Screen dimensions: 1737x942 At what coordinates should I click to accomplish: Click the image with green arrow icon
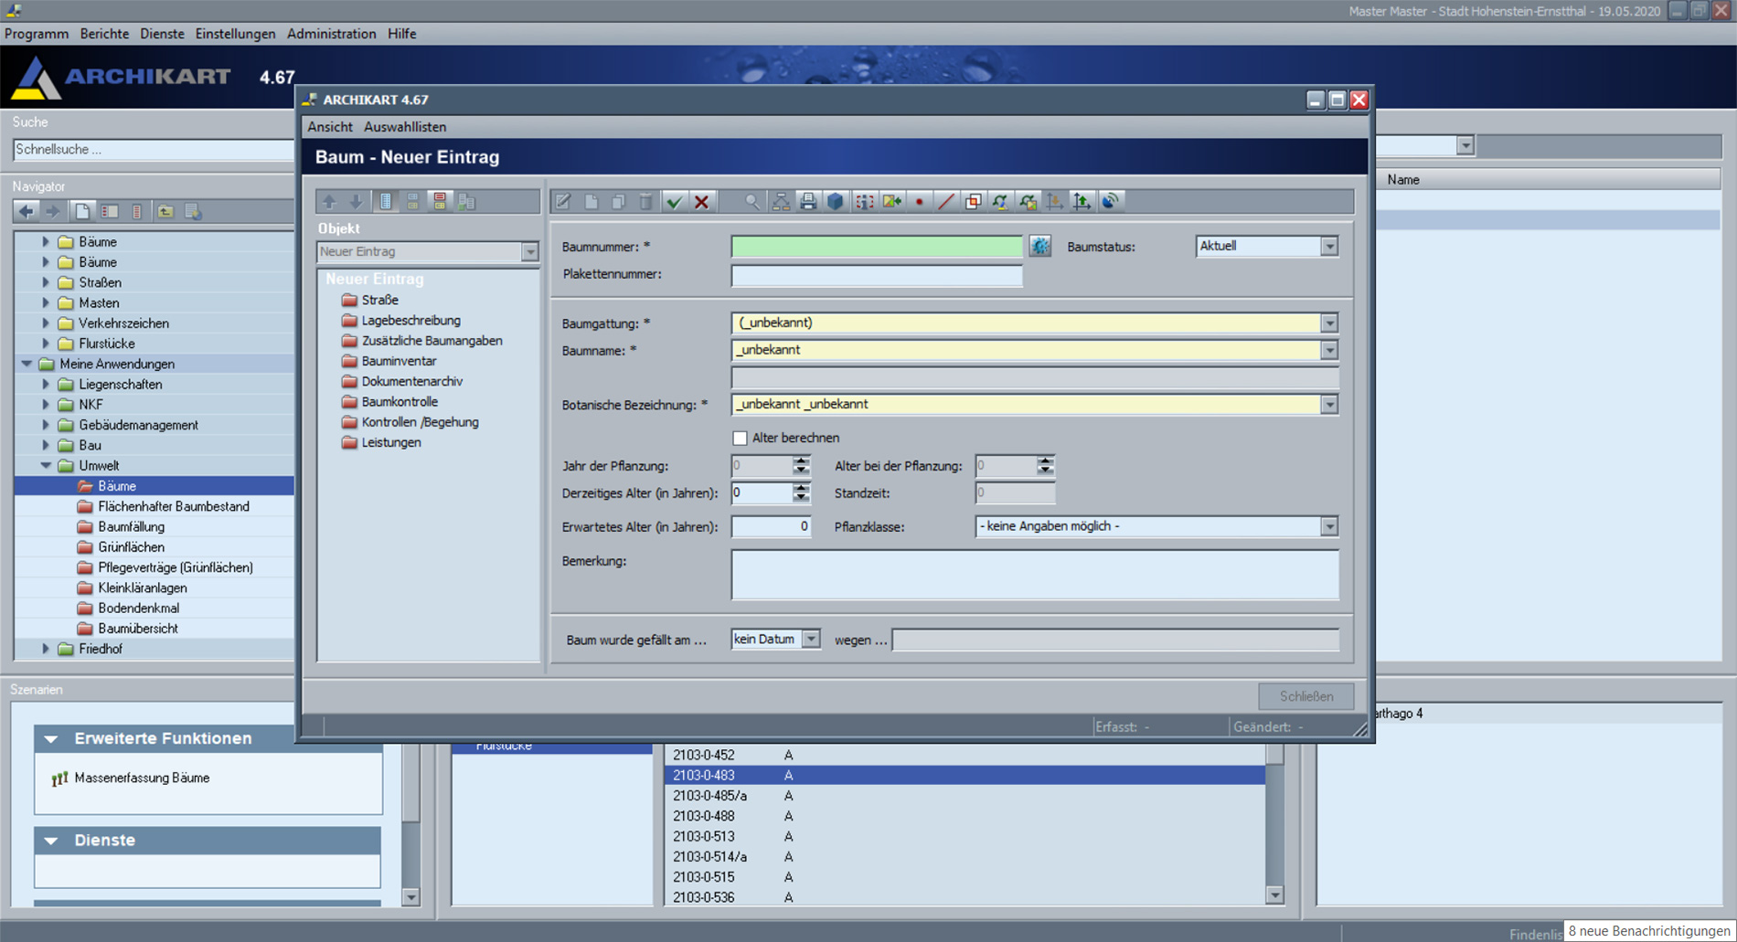891,202
